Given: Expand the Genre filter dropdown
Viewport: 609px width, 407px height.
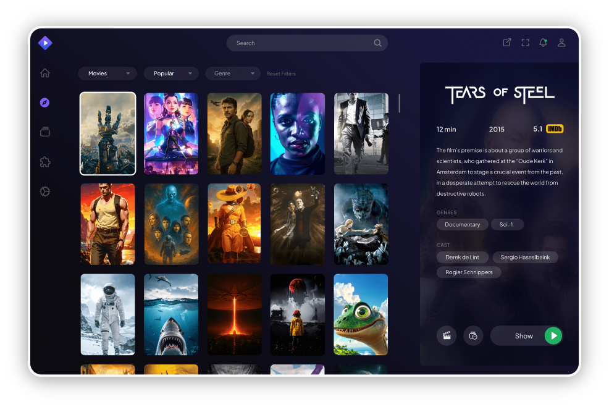Looking at the screenshot, I should (x=233, y=73).
